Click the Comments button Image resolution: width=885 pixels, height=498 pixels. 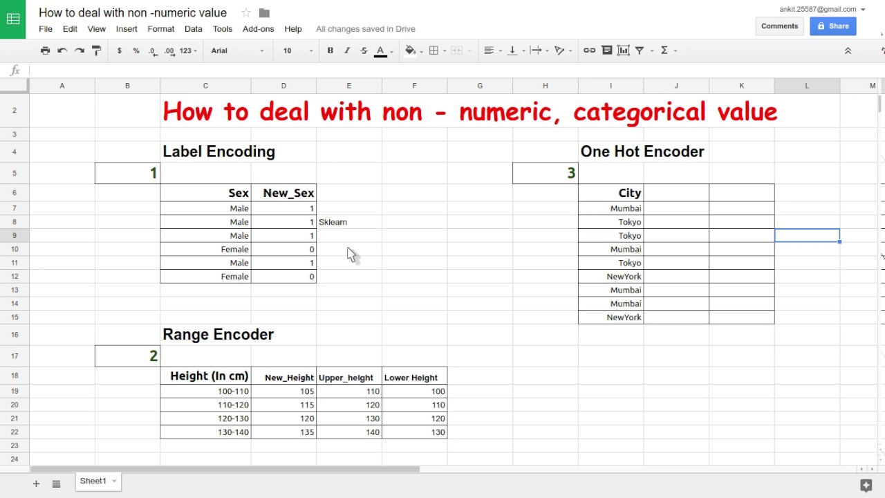[779, 26]
